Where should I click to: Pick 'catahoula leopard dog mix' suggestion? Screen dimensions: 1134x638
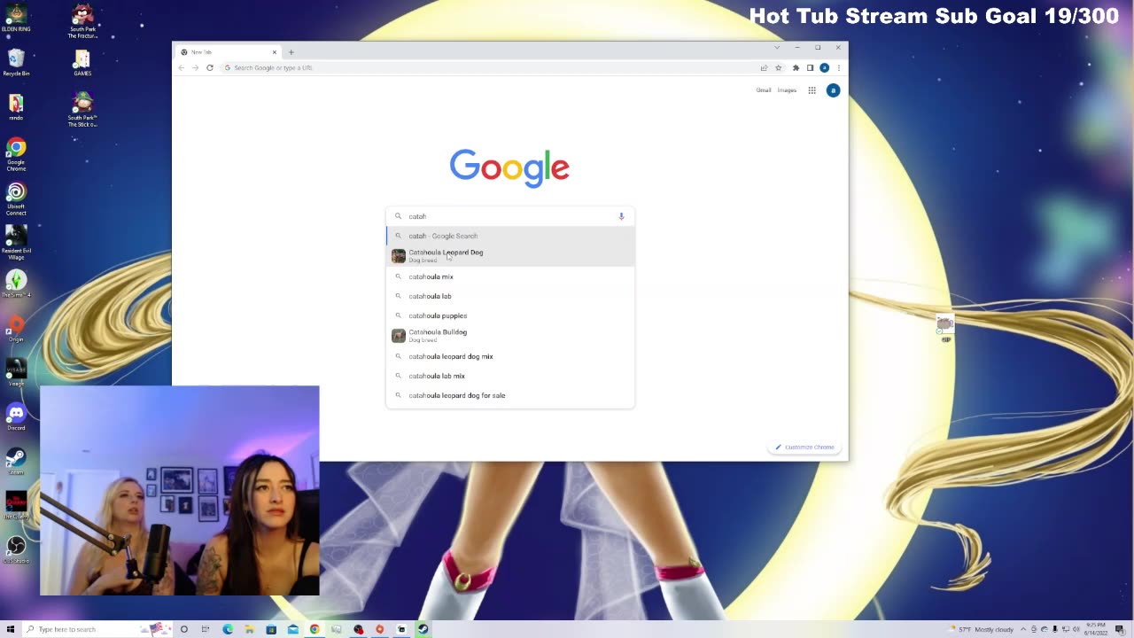510,356
